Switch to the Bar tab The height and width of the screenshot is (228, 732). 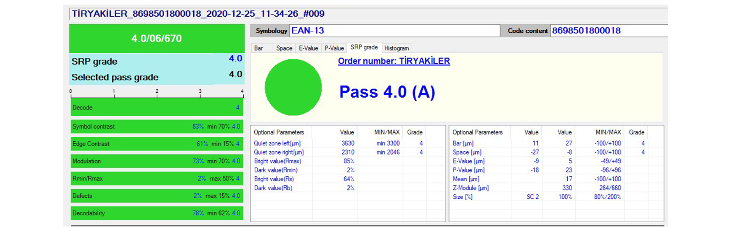[262, 48]
